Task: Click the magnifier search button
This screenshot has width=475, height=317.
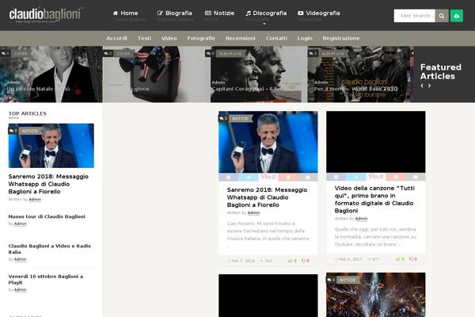Action: click(x=442, y=16)
